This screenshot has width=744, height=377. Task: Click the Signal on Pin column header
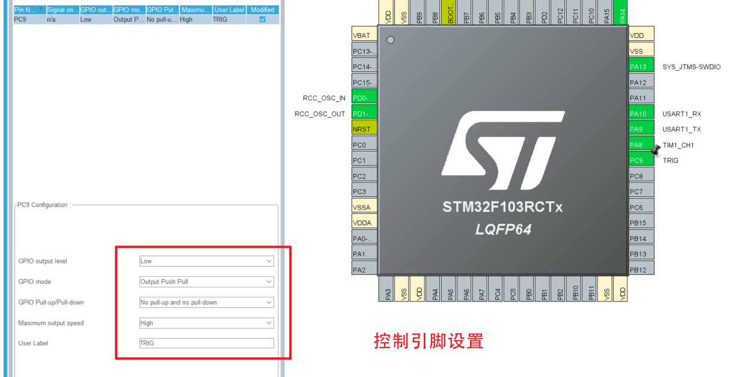point(62,10)
